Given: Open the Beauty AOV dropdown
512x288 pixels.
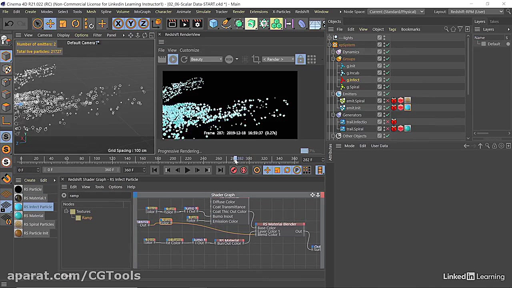Looking at the screenshot, I should 206,59.
